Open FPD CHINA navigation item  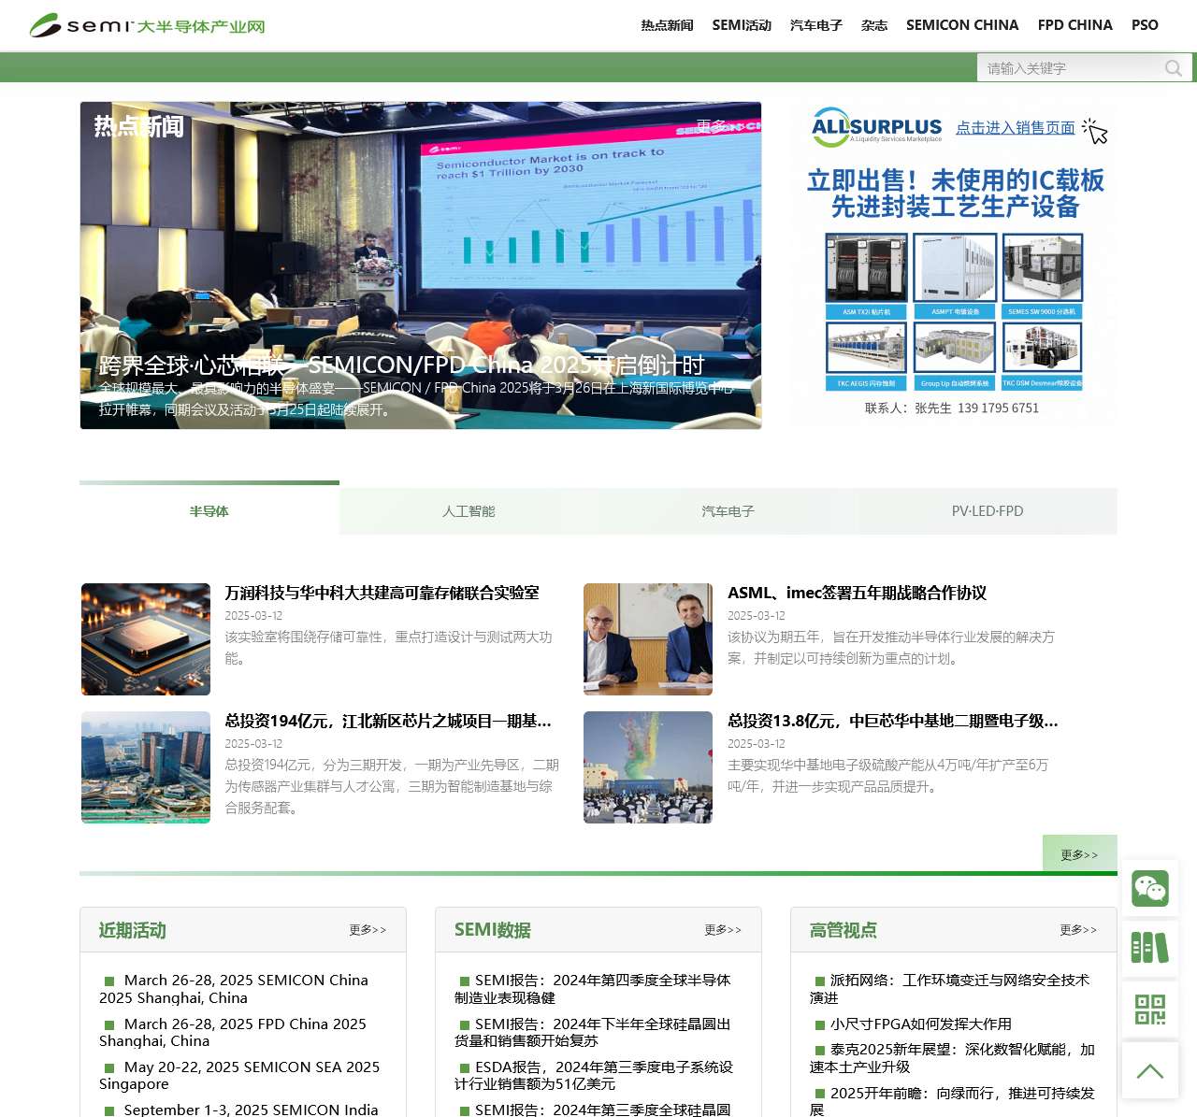pos(1075,25)
